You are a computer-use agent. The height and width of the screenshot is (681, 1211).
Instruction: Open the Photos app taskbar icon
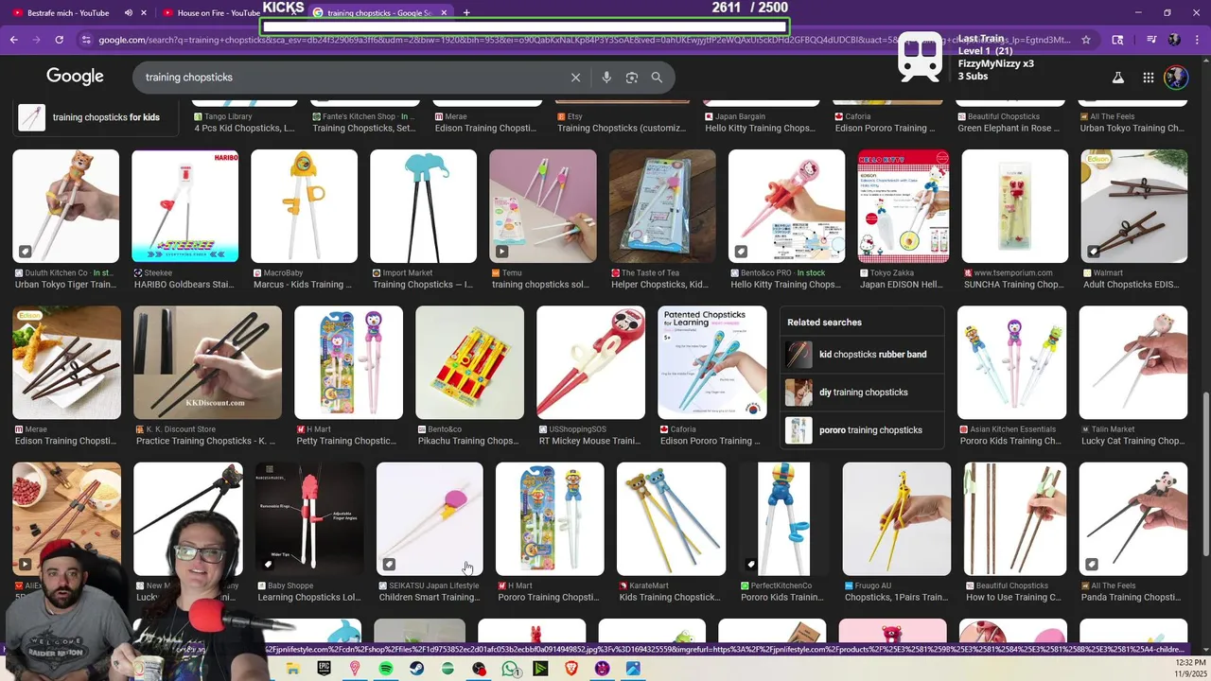coord(633,669)
